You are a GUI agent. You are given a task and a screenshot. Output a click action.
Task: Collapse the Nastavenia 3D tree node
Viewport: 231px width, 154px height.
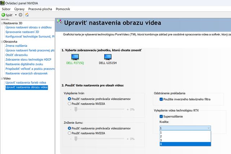[2, 23]
